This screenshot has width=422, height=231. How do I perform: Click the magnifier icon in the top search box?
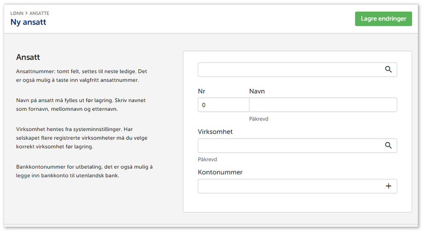click(x=388, y=70)
